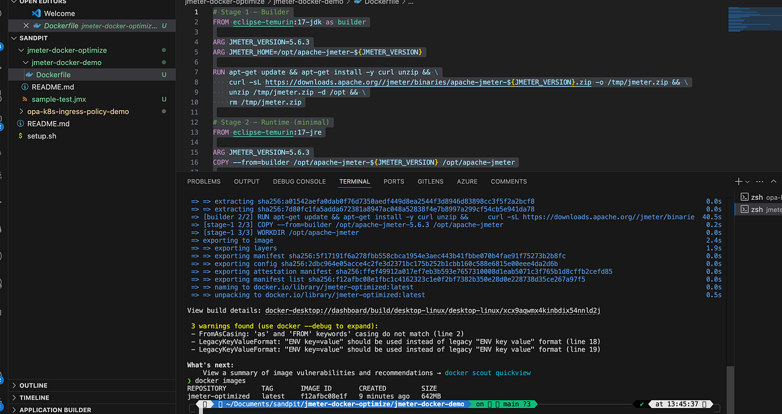Click '9 minutes ago' in terminal output
The image size is (782, 414).
tap(384, 396)
